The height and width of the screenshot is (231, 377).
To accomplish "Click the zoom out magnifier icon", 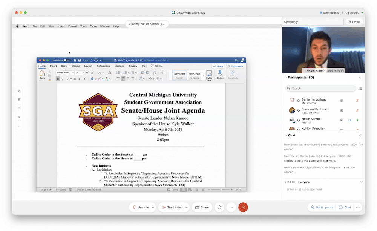I will tap(19, 117).
